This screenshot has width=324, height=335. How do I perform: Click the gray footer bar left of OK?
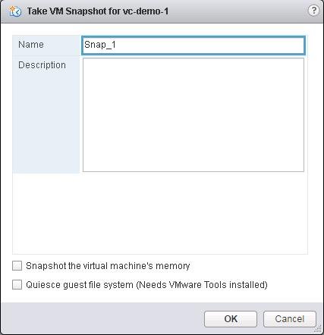(102, 318)
